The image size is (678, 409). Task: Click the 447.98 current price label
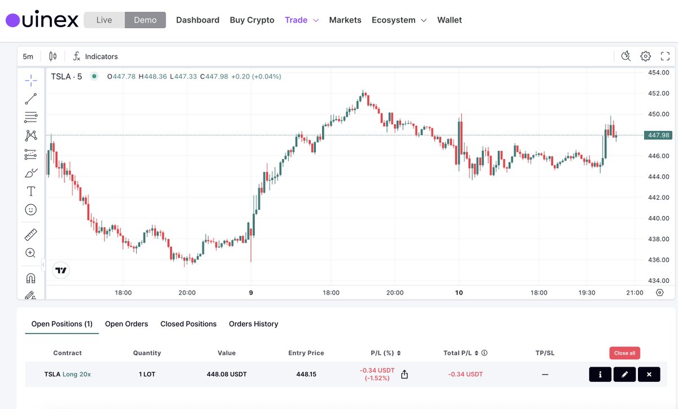pos(659,135)
